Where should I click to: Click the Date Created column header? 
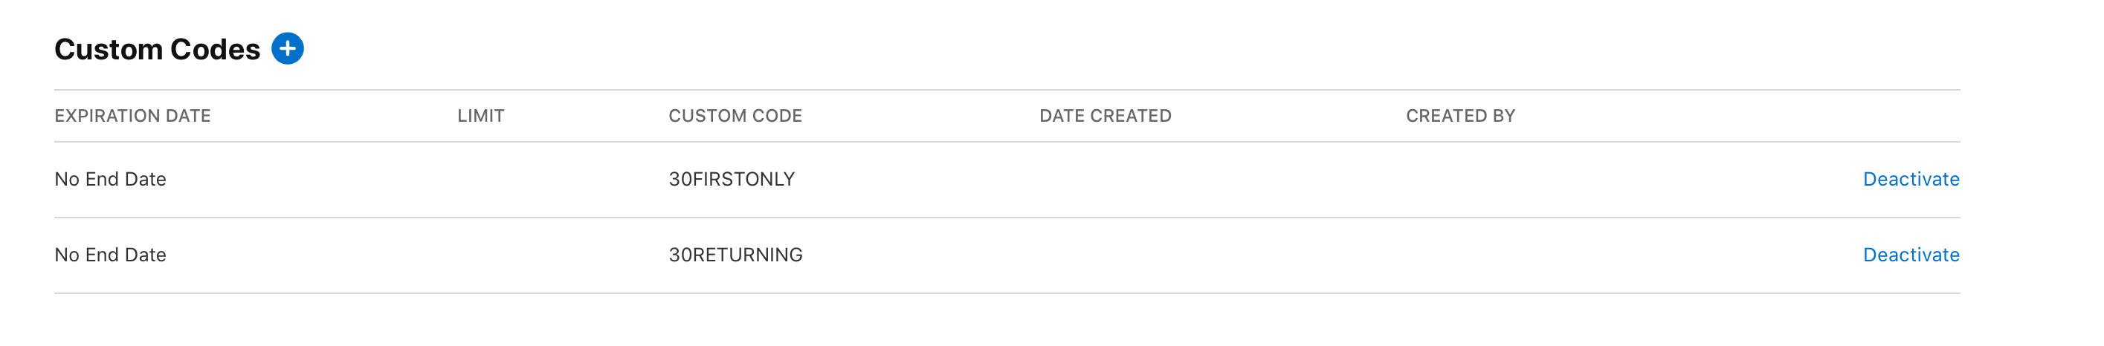[1105, 116]
